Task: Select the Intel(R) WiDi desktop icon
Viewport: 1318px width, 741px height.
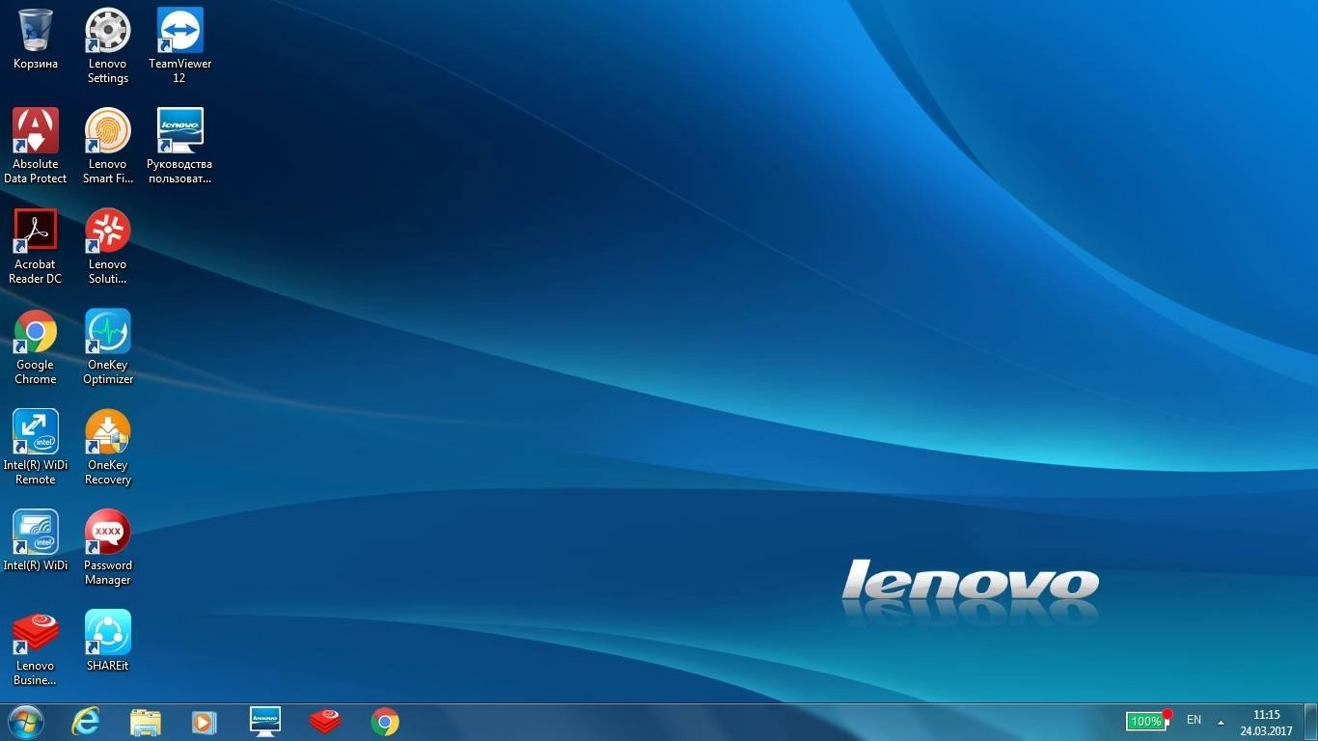Action: pyautogui.click(x=36, y=539)
